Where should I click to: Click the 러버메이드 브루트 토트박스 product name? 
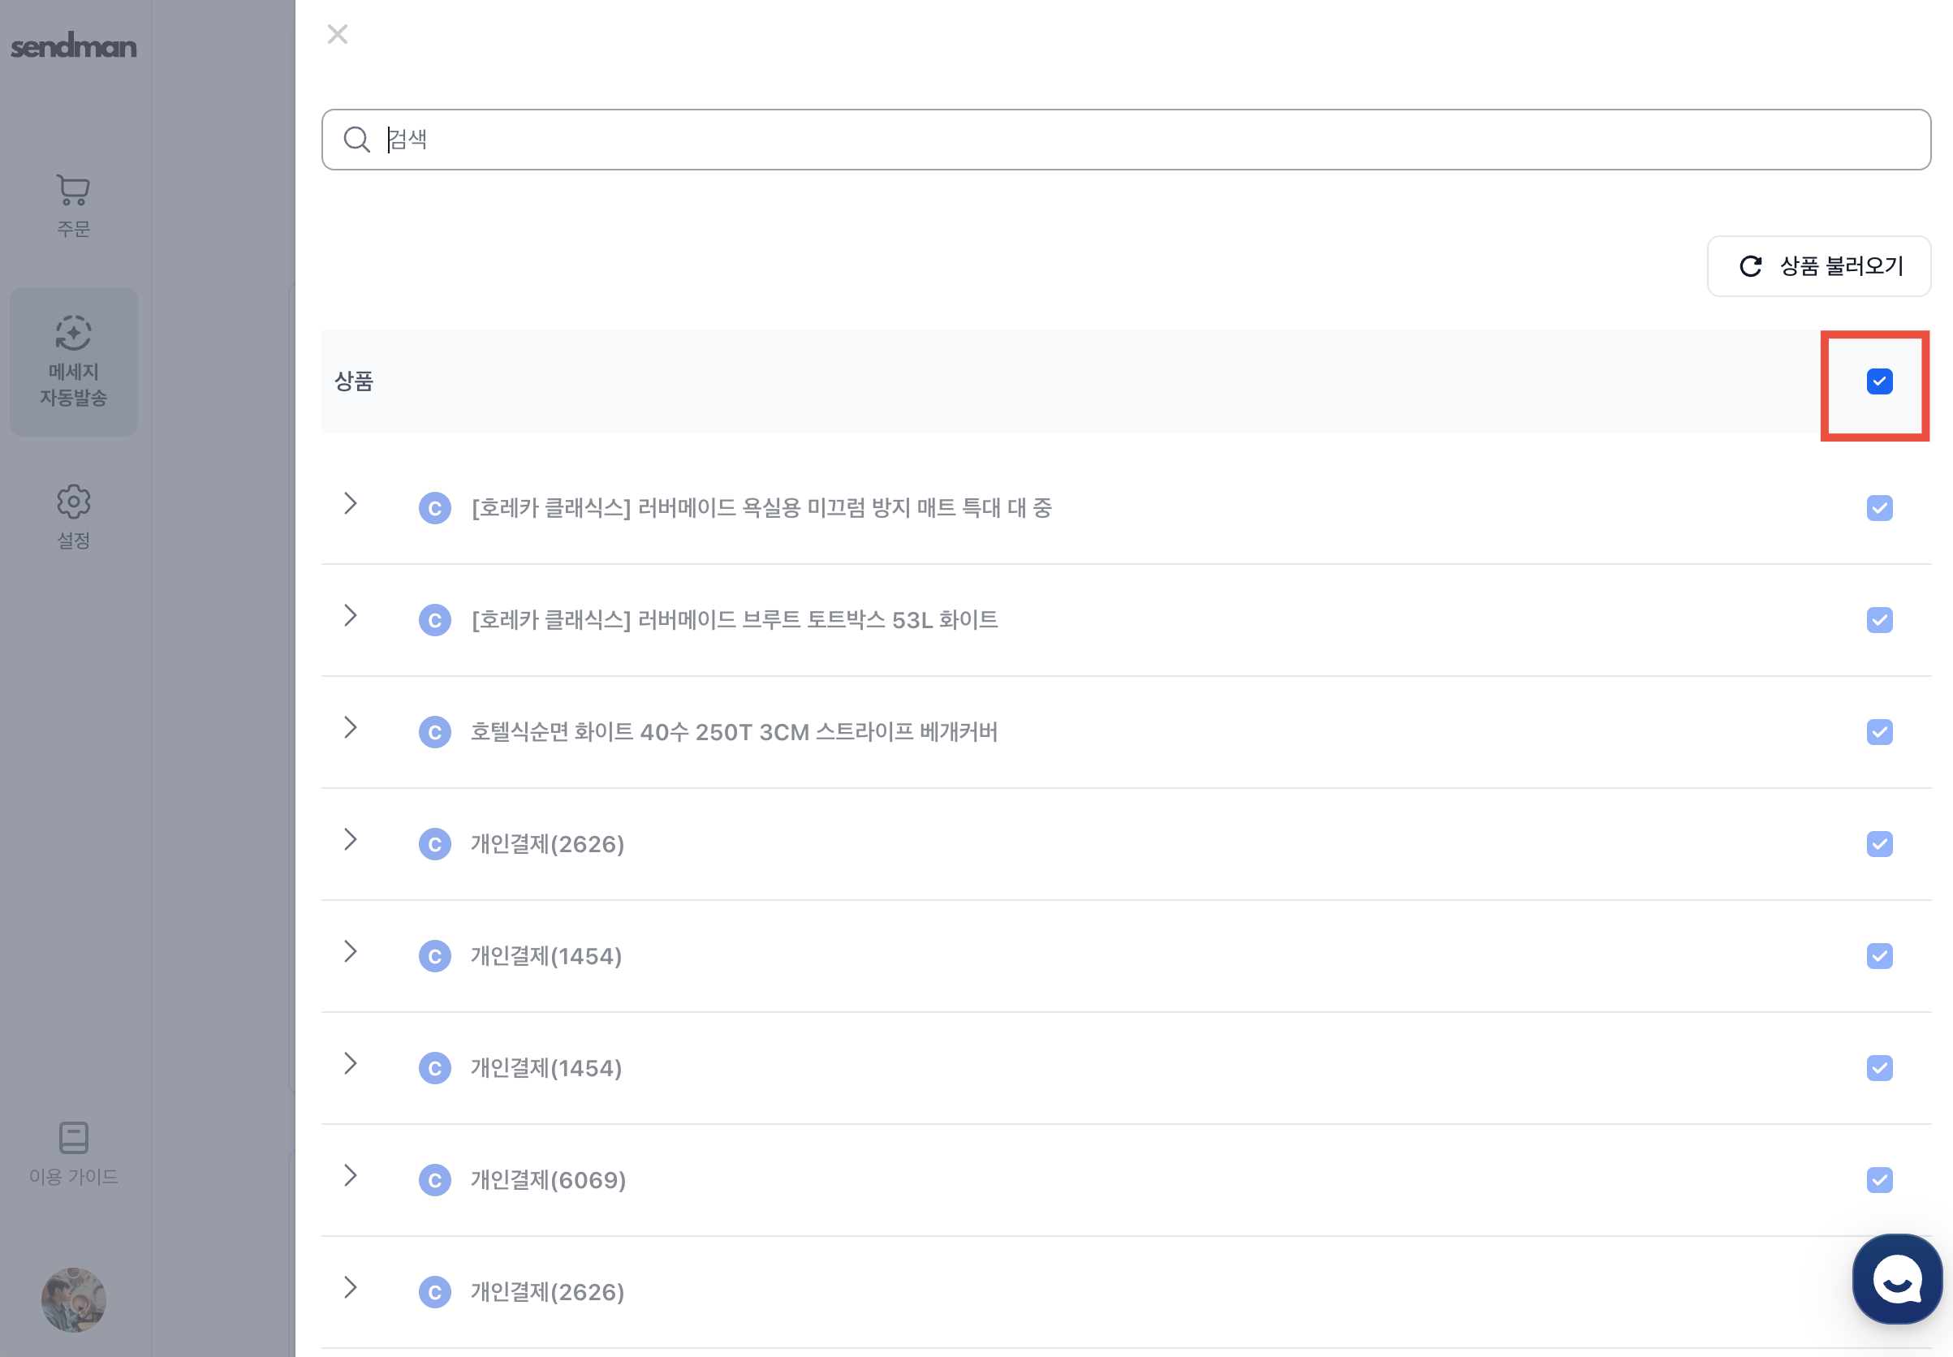point(734,620)
